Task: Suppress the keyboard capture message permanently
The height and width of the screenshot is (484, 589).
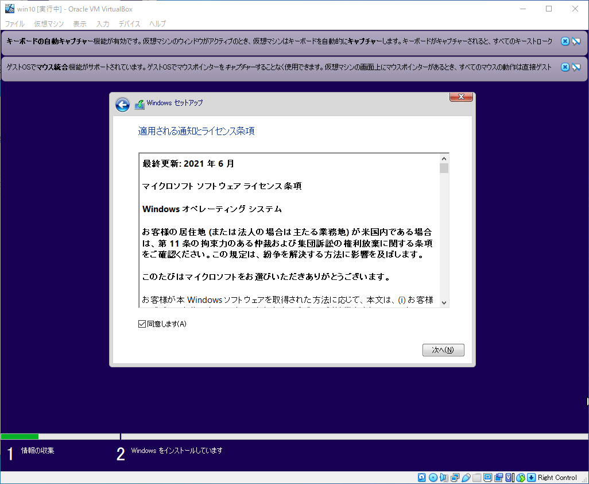Action: point(576,41)
